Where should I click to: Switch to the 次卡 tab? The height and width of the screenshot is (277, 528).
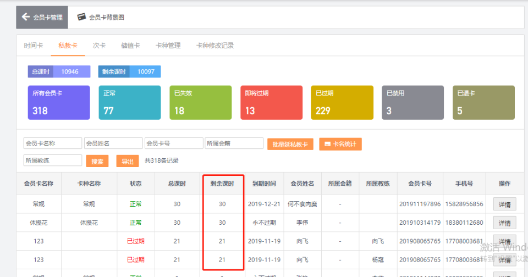[x=99, y=46]
